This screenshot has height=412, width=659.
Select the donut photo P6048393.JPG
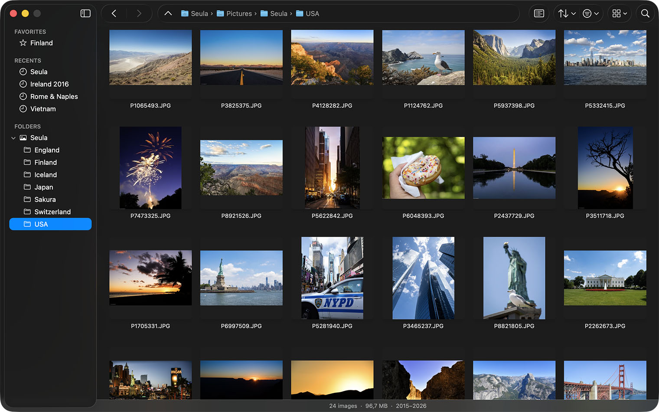pos(423,168)
